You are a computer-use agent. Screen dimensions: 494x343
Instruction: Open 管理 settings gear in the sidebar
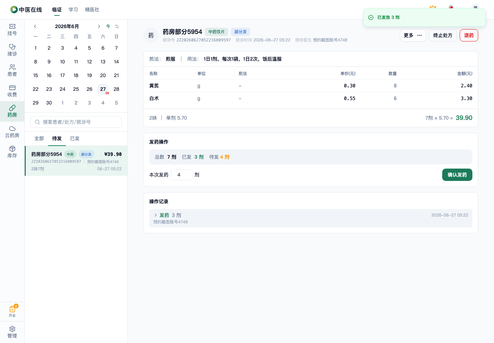point(12,332)
